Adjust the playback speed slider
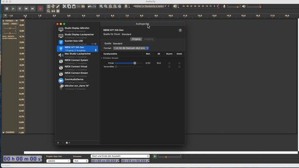The image size is (299, 168). pos(166,157)
